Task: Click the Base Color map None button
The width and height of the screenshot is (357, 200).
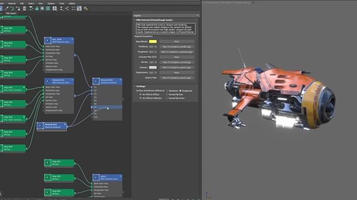Action: (x=177, y=42)
